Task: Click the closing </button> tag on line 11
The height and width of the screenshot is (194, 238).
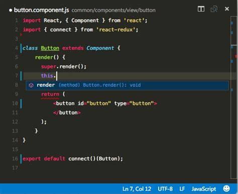Action: (67, 113)
